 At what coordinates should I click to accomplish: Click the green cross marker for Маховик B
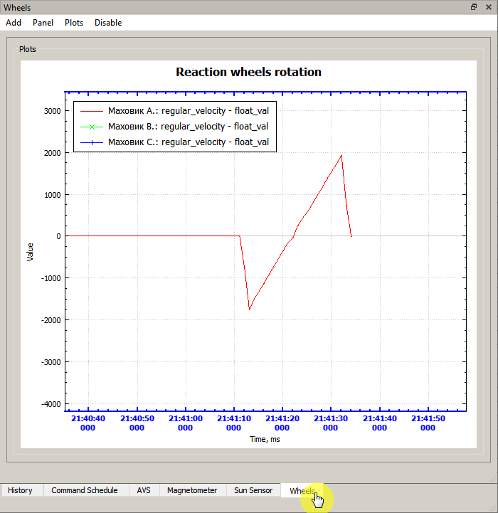tap(91, 127)
